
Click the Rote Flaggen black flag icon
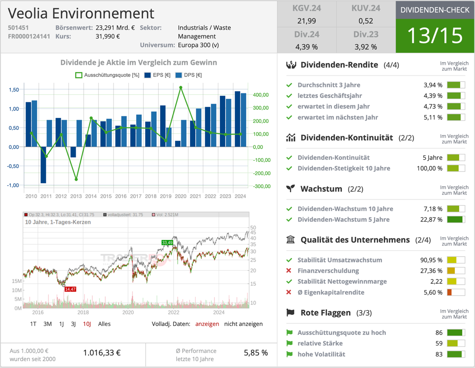point(290,313)
